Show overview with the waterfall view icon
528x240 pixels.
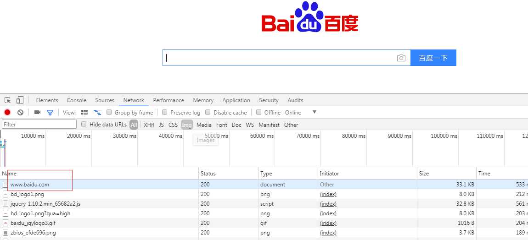pos(97,112)
